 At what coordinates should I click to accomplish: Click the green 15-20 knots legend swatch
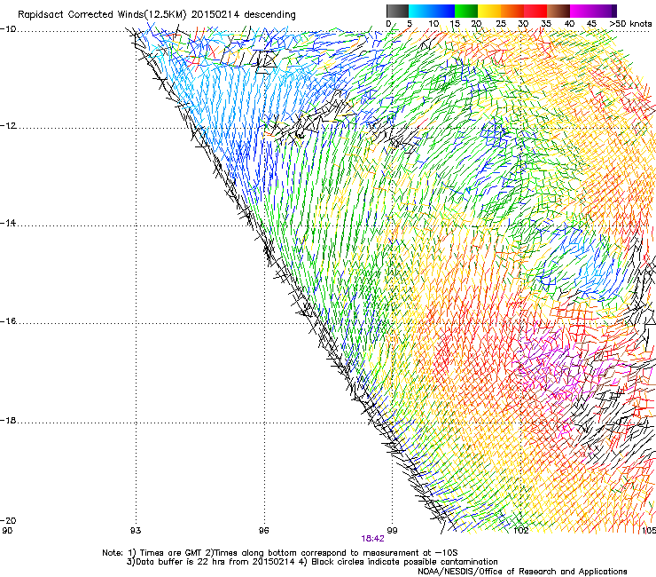[466, 11]
